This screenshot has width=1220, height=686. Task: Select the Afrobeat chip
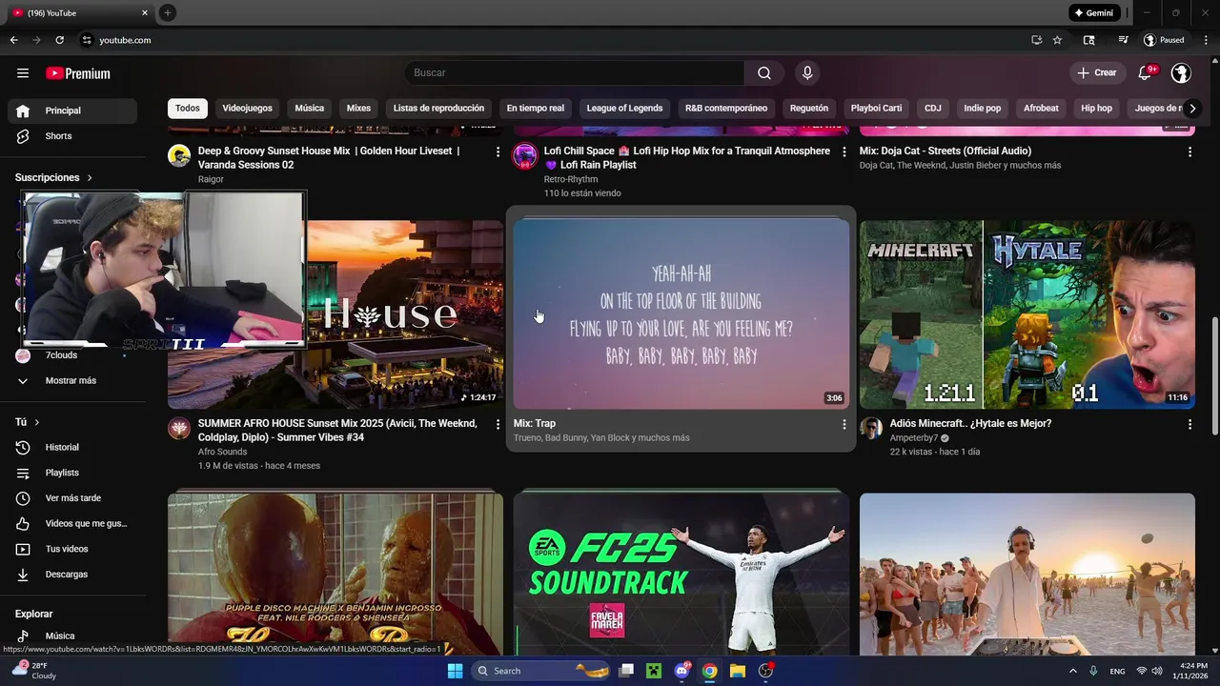(x=1041, y=109)
